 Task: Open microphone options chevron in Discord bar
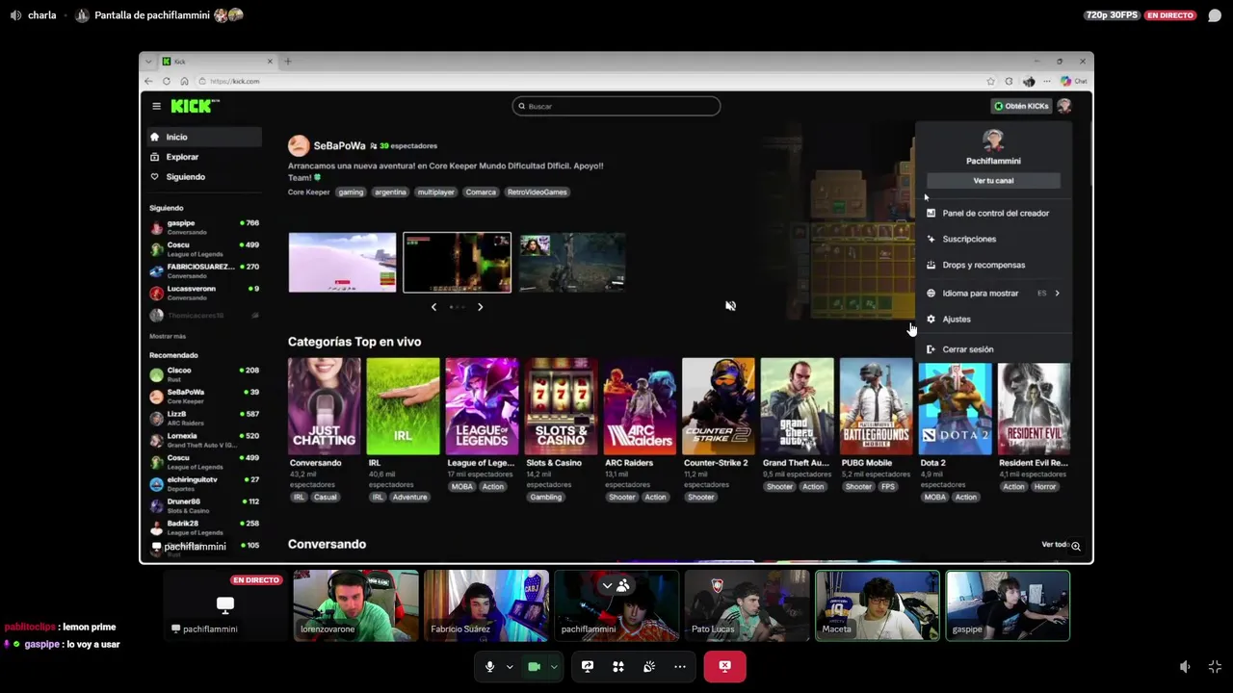click(x=510, y=666)
